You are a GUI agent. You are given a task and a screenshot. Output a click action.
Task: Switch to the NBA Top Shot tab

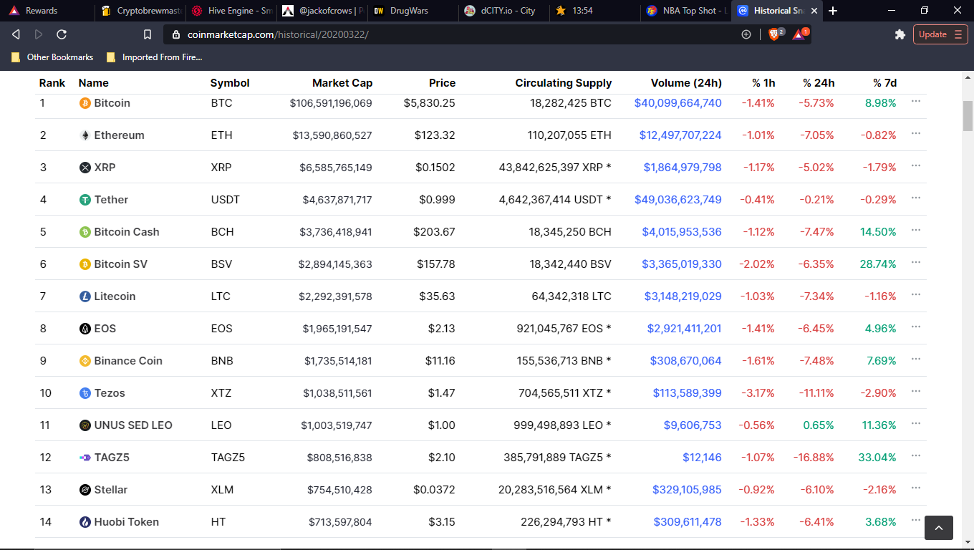686,11
